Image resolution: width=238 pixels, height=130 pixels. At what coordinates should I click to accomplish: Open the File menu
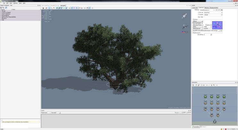tap(4, 3)
